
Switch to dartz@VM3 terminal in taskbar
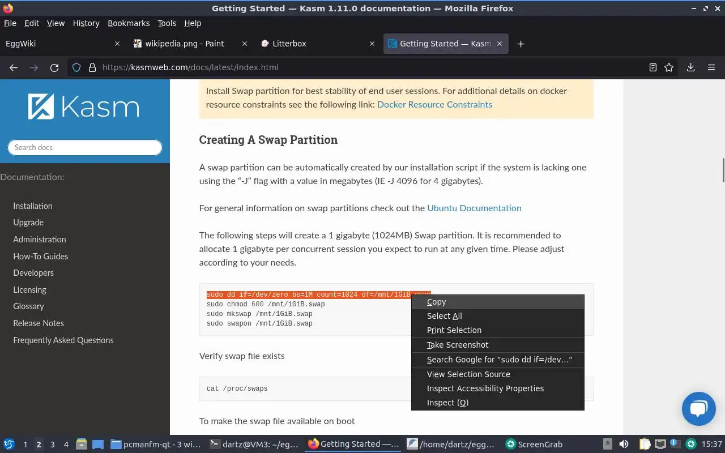[254, 445]
